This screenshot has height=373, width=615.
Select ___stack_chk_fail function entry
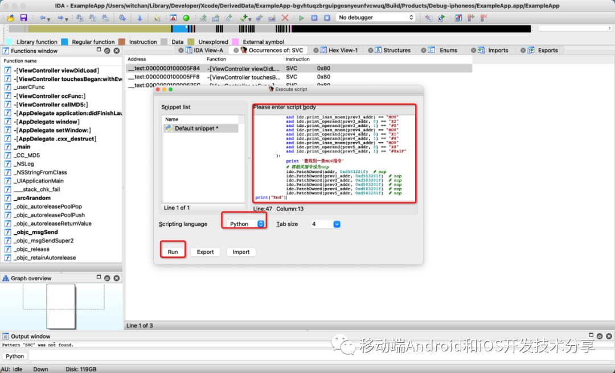61,189
